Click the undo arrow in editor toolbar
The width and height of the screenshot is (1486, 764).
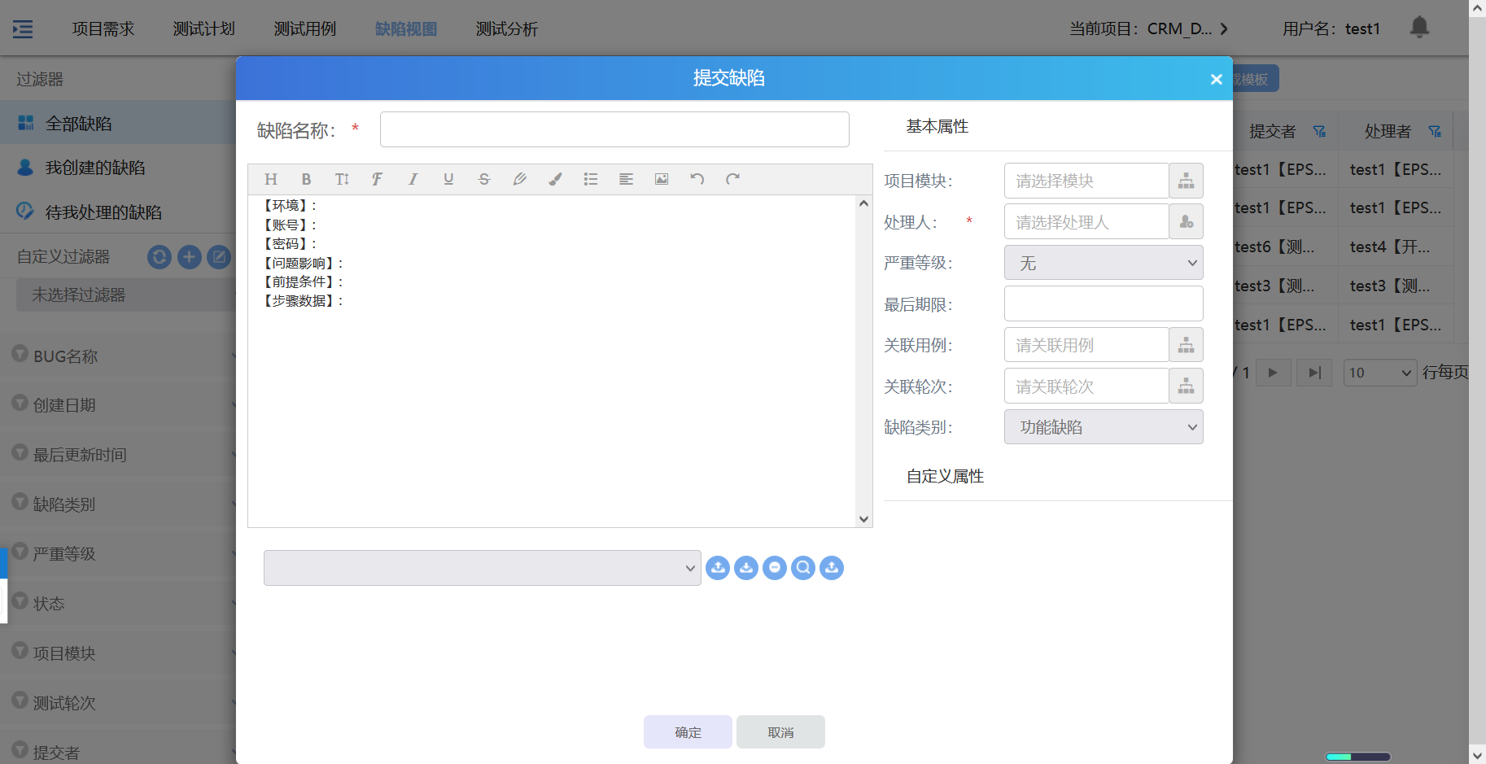697,179
